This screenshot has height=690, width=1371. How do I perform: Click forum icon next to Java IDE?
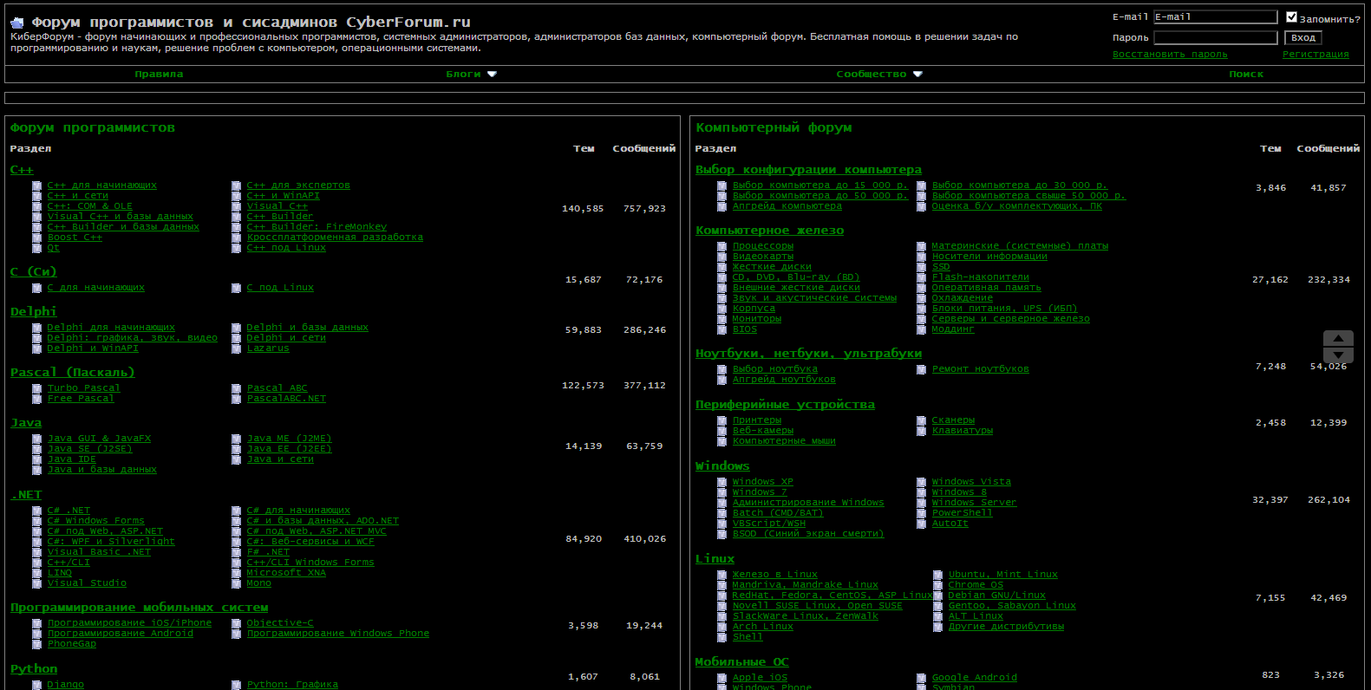[37, 459]
